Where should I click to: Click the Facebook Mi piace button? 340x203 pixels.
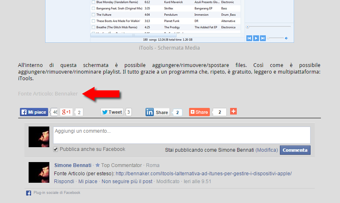pyautogui.click(x=34, y=112)
